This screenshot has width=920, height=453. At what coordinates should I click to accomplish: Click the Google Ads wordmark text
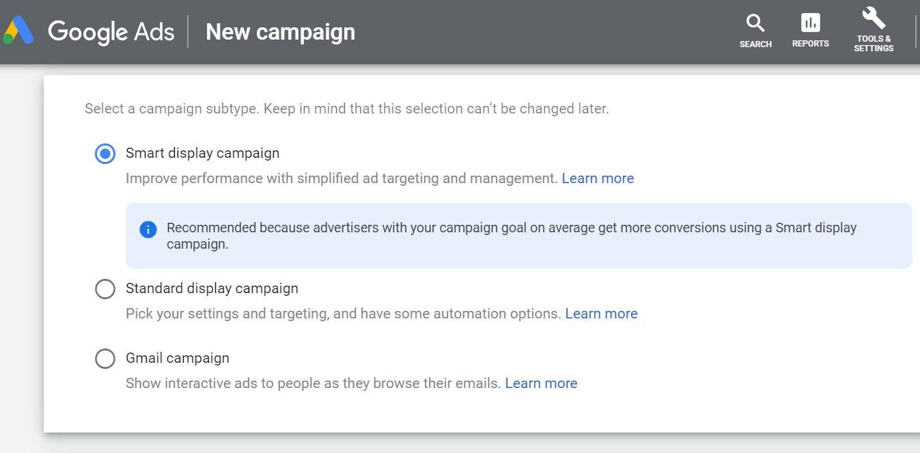click(x=111, y=32)
